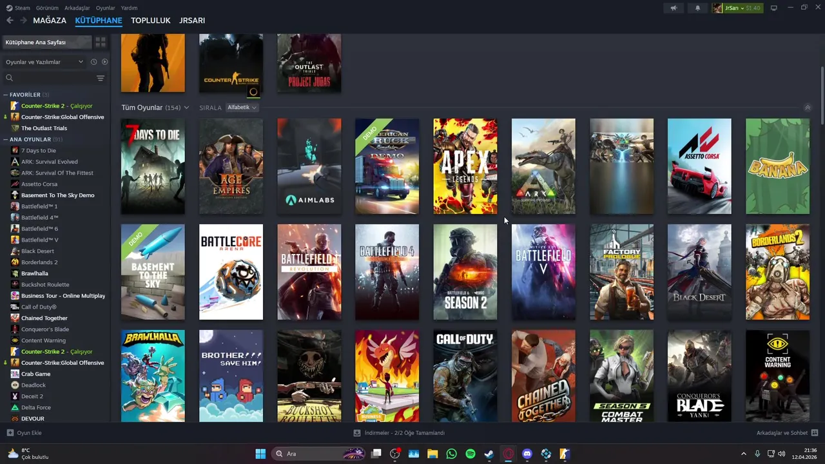This screenshot has height=464, width=825.
Task: Select Buckshot Roulette in sidebar
Action: coord(45,285)
